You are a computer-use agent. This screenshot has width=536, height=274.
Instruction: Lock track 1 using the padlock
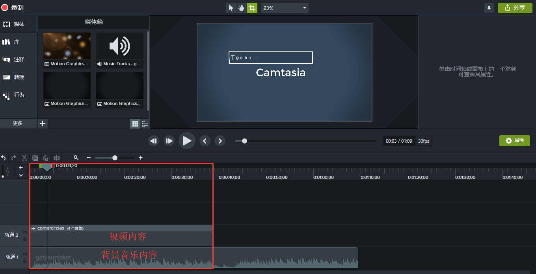25,261
